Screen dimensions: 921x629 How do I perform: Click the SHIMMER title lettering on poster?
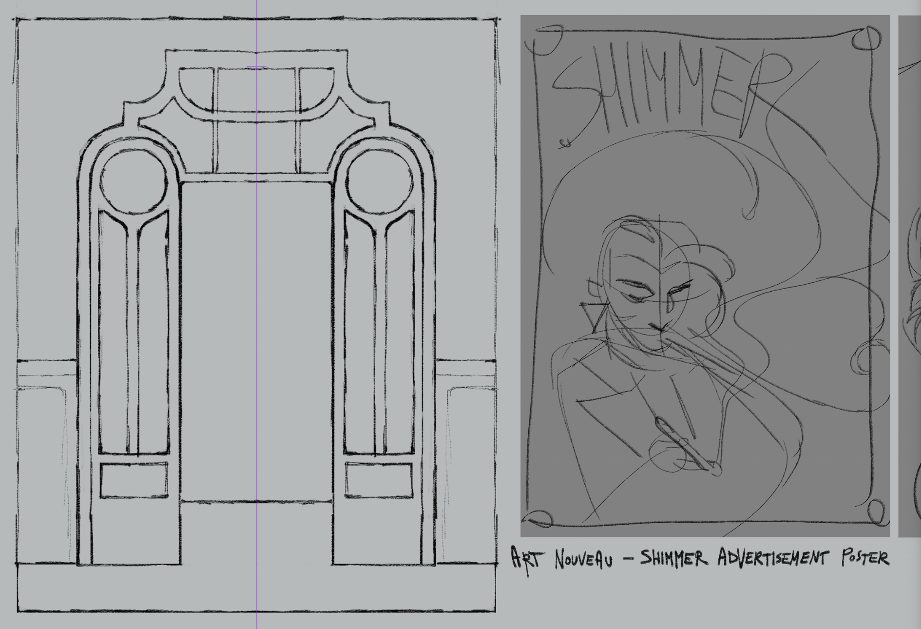668,93
